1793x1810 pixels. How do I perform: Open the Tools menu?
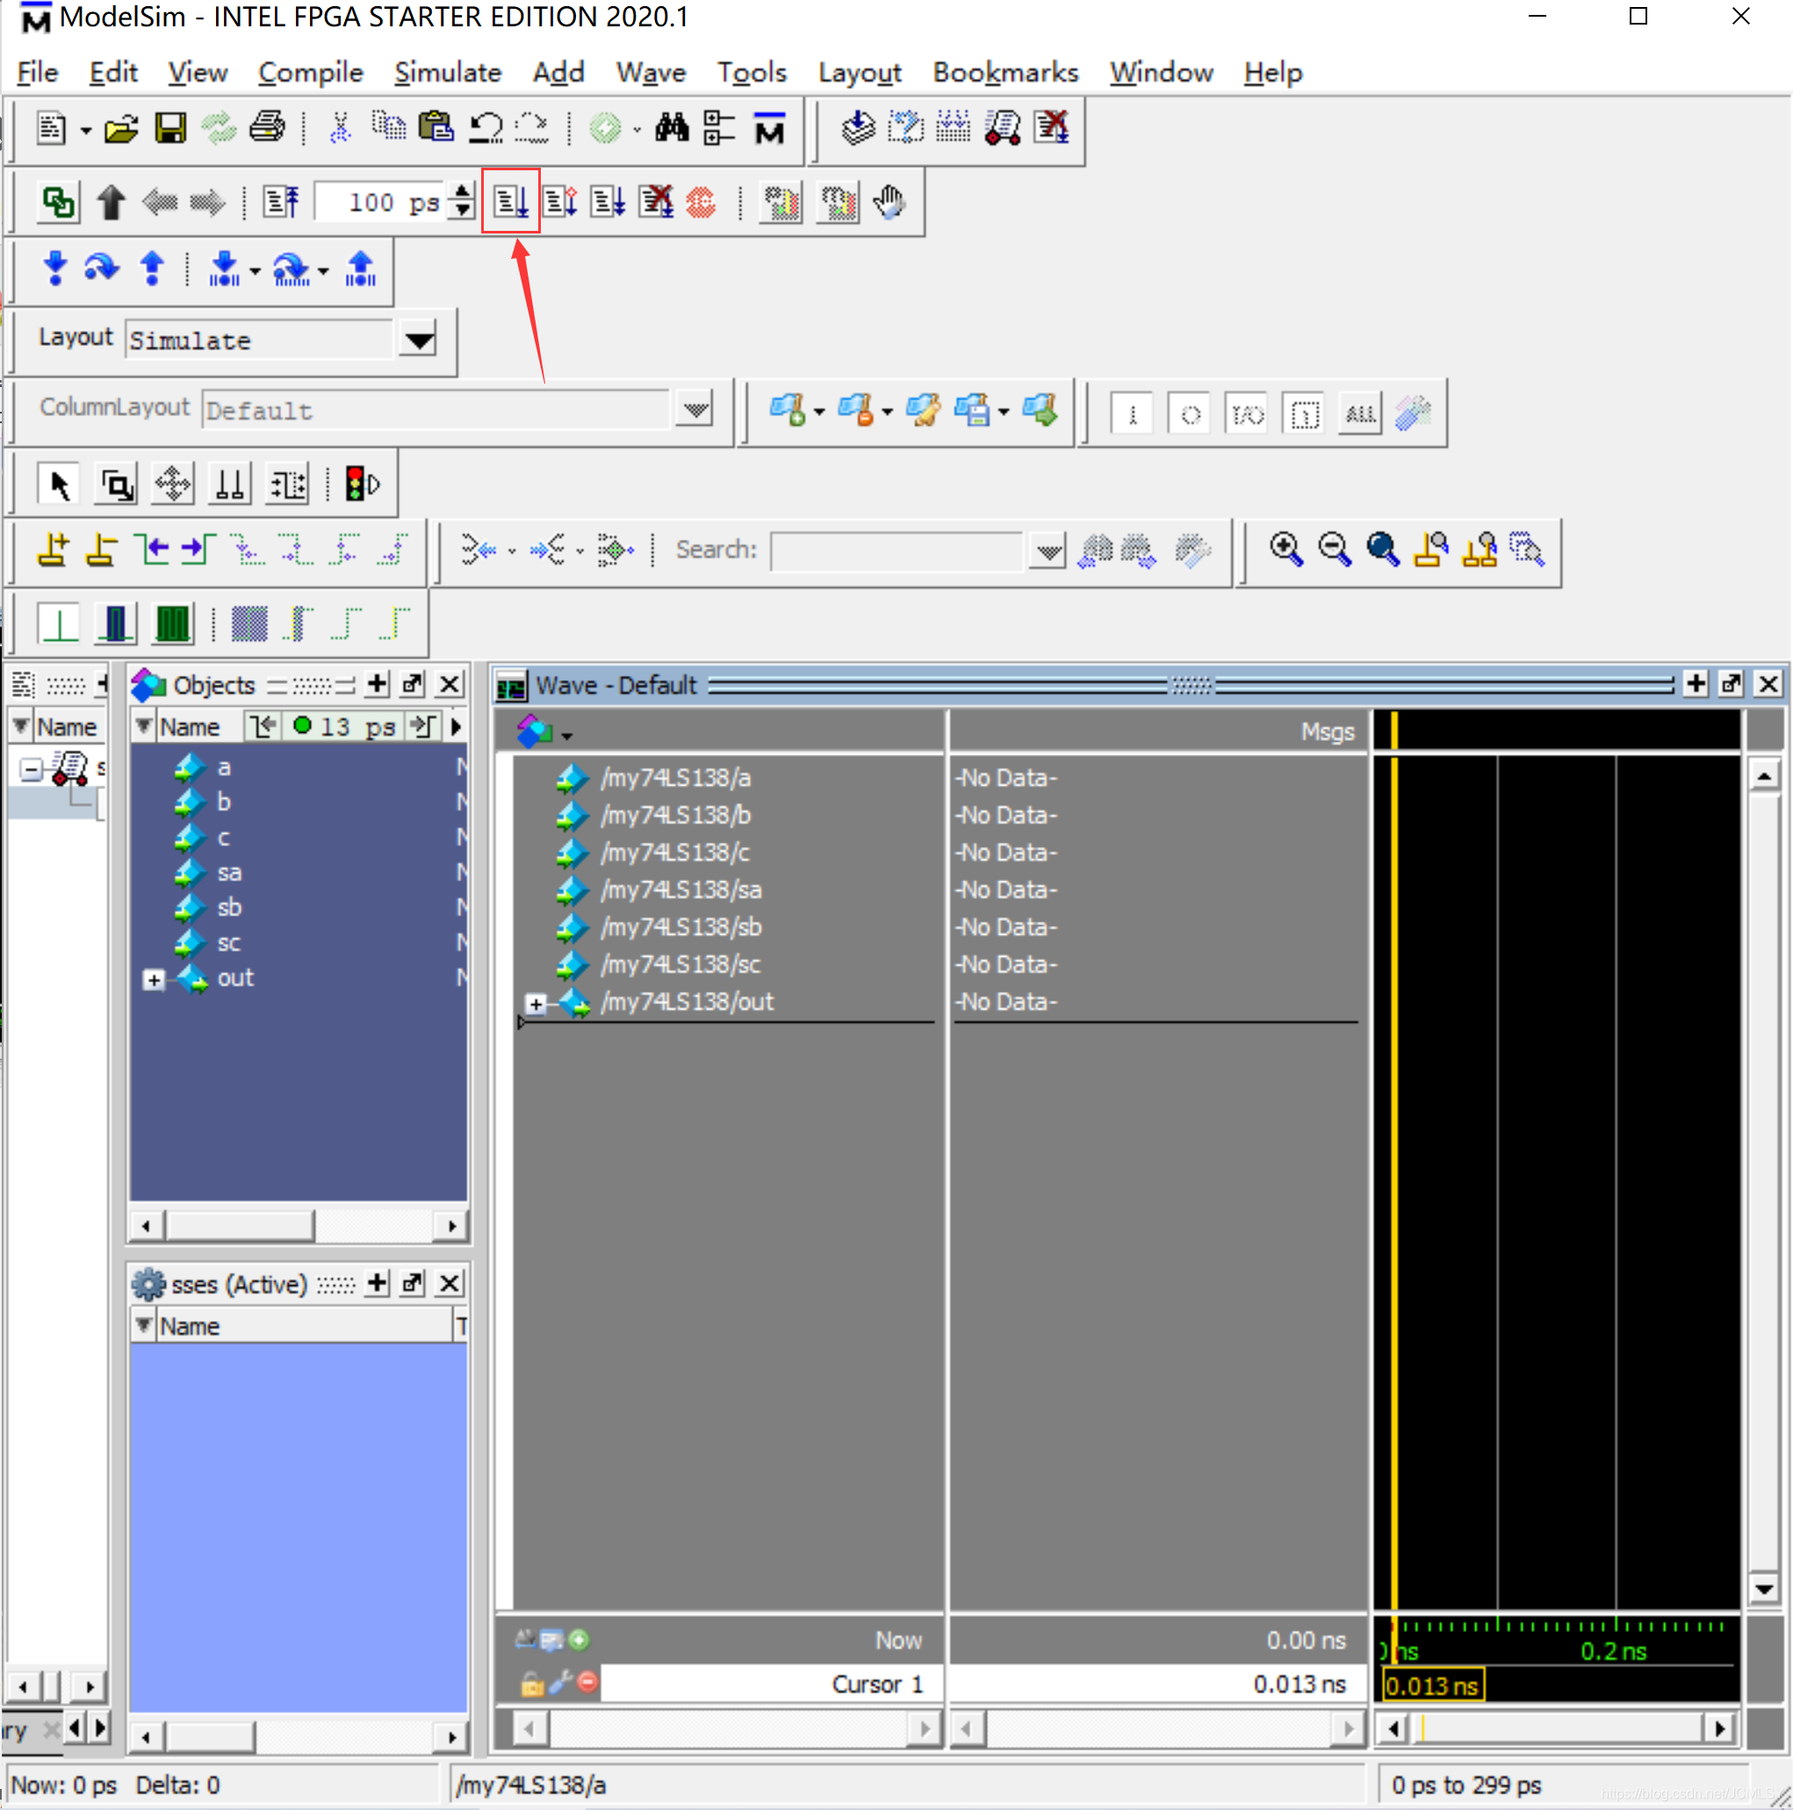pos(752,72)
